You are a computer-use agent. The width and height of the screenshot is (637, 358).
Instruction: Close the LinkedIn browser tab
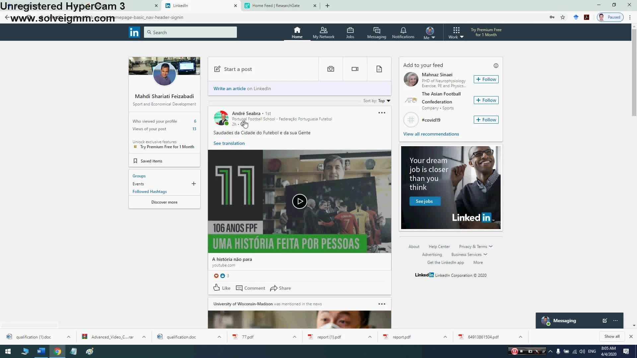[x=235, y=6]
